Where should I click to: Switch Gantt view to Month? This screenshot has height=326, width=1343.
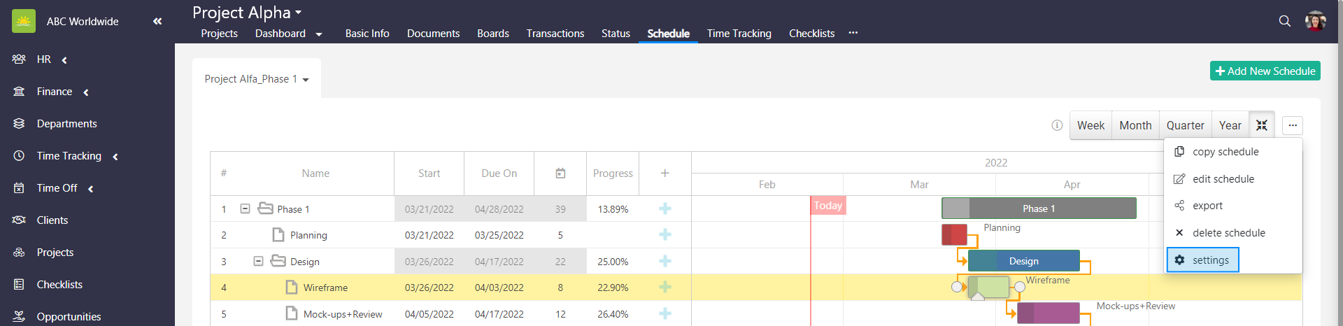click(x=1135, y=125)
